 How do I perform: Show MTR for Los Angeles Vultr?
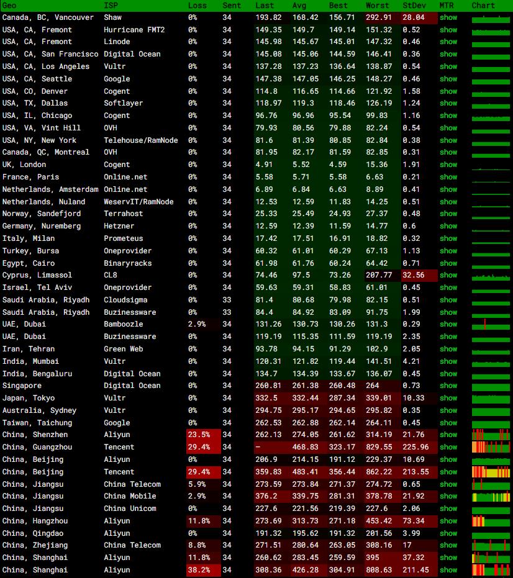tap(448, 66)
